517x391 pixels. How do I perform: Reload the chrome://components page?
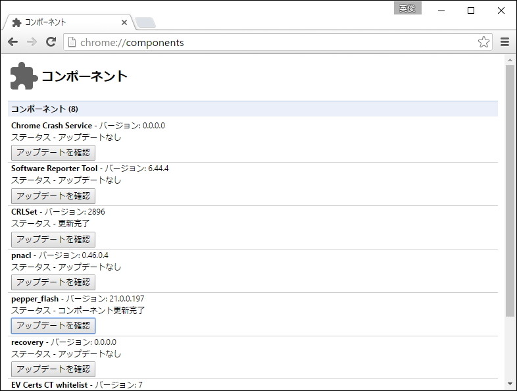[x=51, y=42]
